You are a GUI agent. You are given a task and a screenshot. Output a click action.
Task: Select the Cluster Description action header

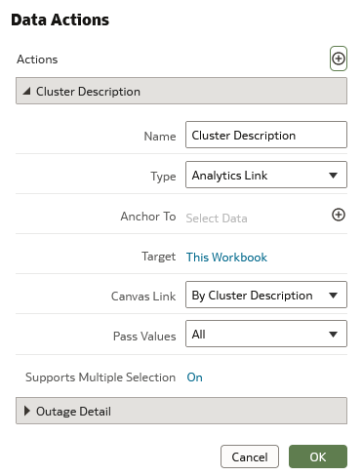pyautogui.click(x=181, y=91)
